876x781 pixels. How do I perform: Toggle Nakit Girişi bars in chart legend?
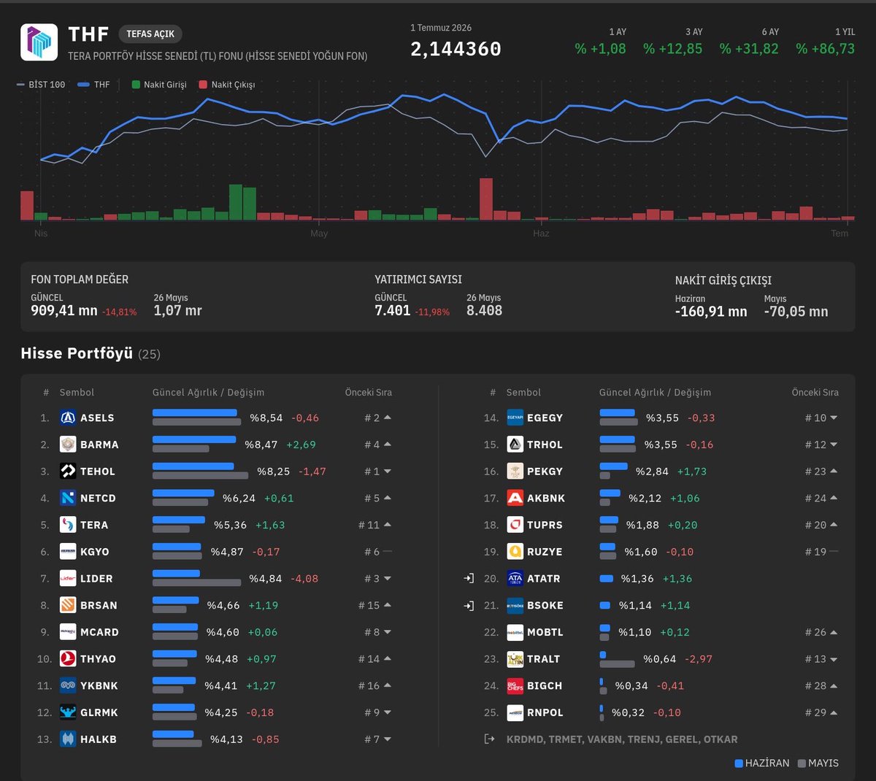pos(159,85)
